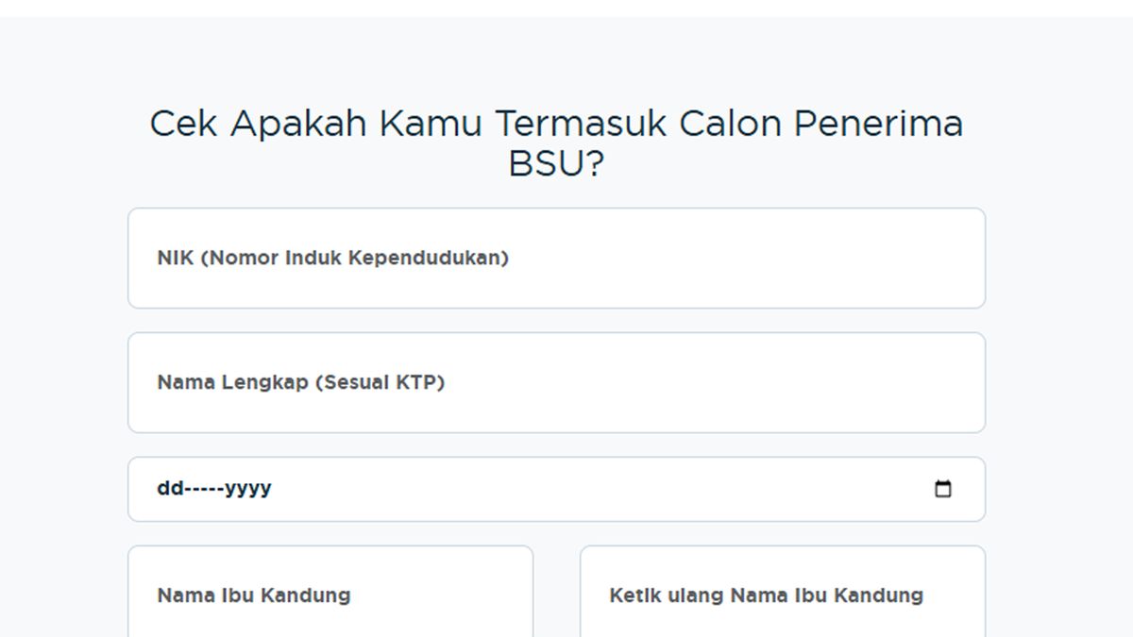The height and width of the screenshot is (637, 1133).
Task: Click the Ketik ulang Nama Ibu Kandung field
Action: click(782, 592)
